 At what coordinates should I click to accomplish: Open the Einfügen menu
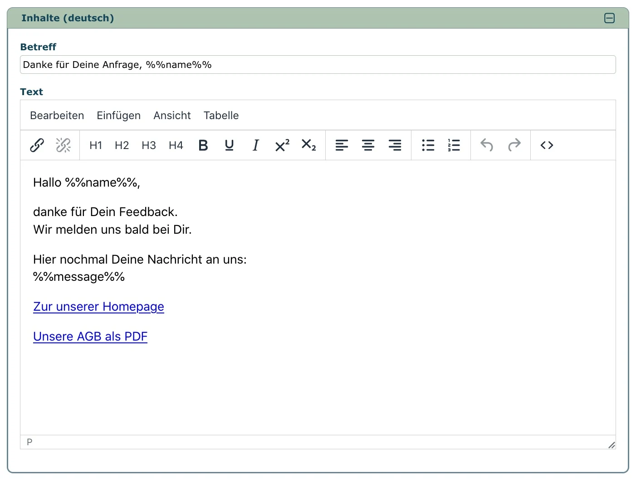point(118,115)
